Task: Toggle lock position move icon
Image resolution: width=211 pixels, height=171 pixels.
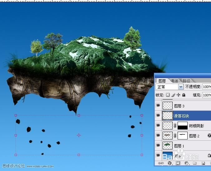Action: (x=179, y=95)
